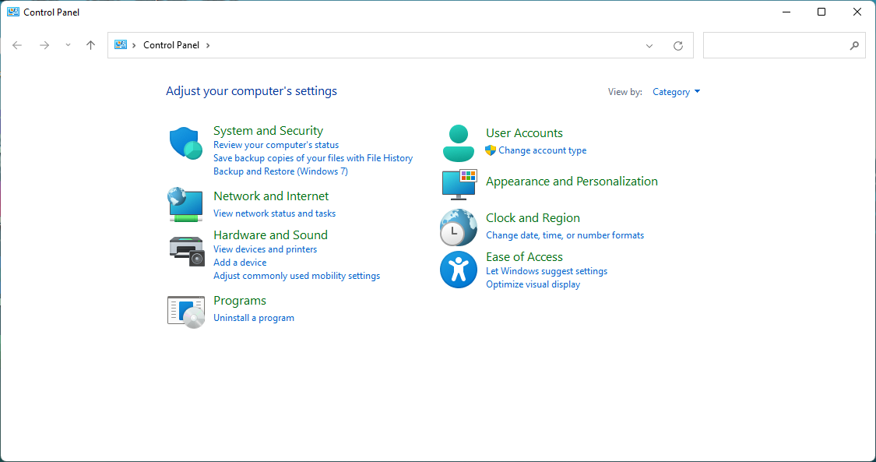
Task: Open View network status and tasks
Action: (274, 213)
